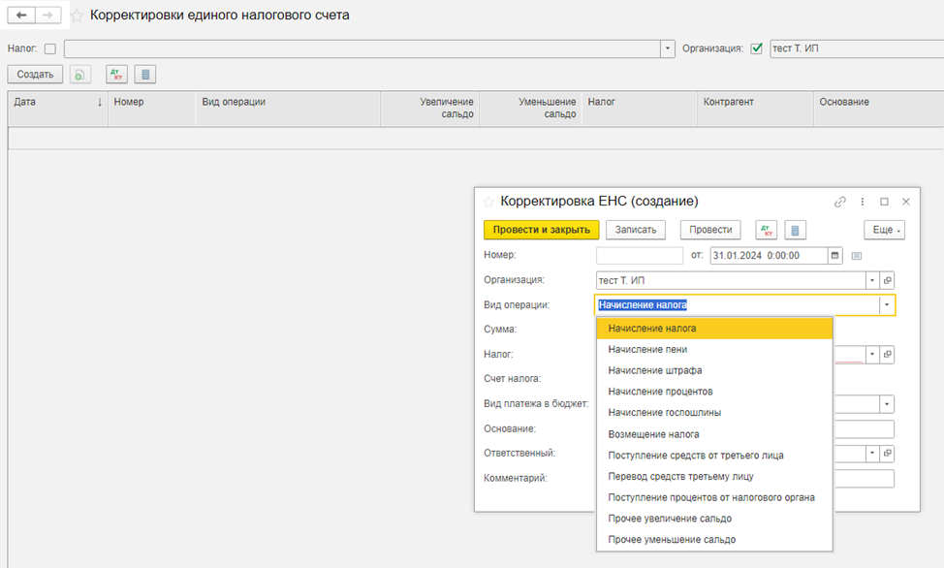
Task: Click the Записать button
Action: (x=636, y=230)
